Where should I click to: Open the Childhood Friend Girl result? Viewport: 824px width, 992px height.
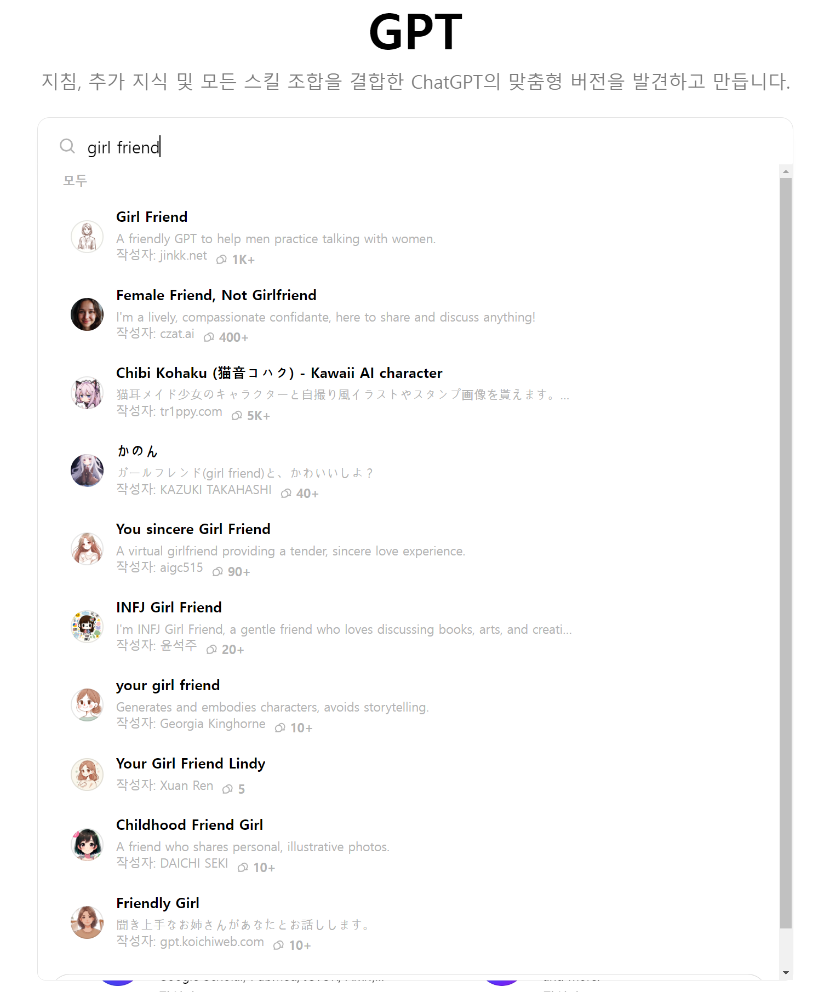[409, 845]
